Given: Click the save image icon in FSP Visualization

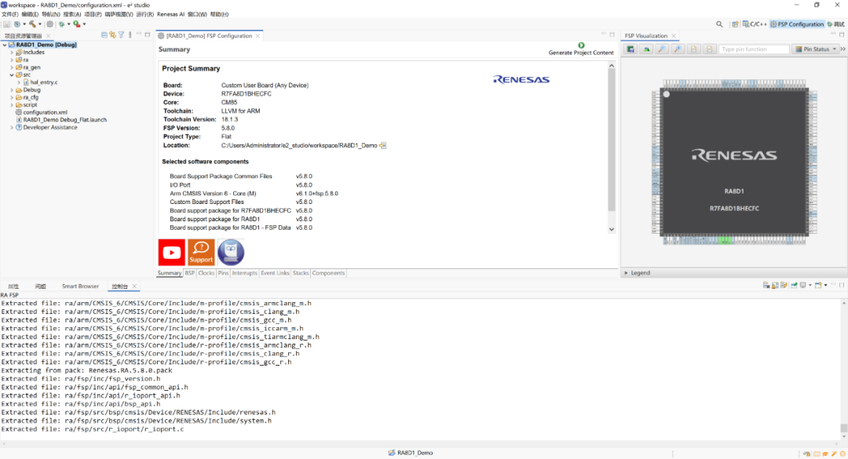Looking at the screenshot, I should pos(631,49).
